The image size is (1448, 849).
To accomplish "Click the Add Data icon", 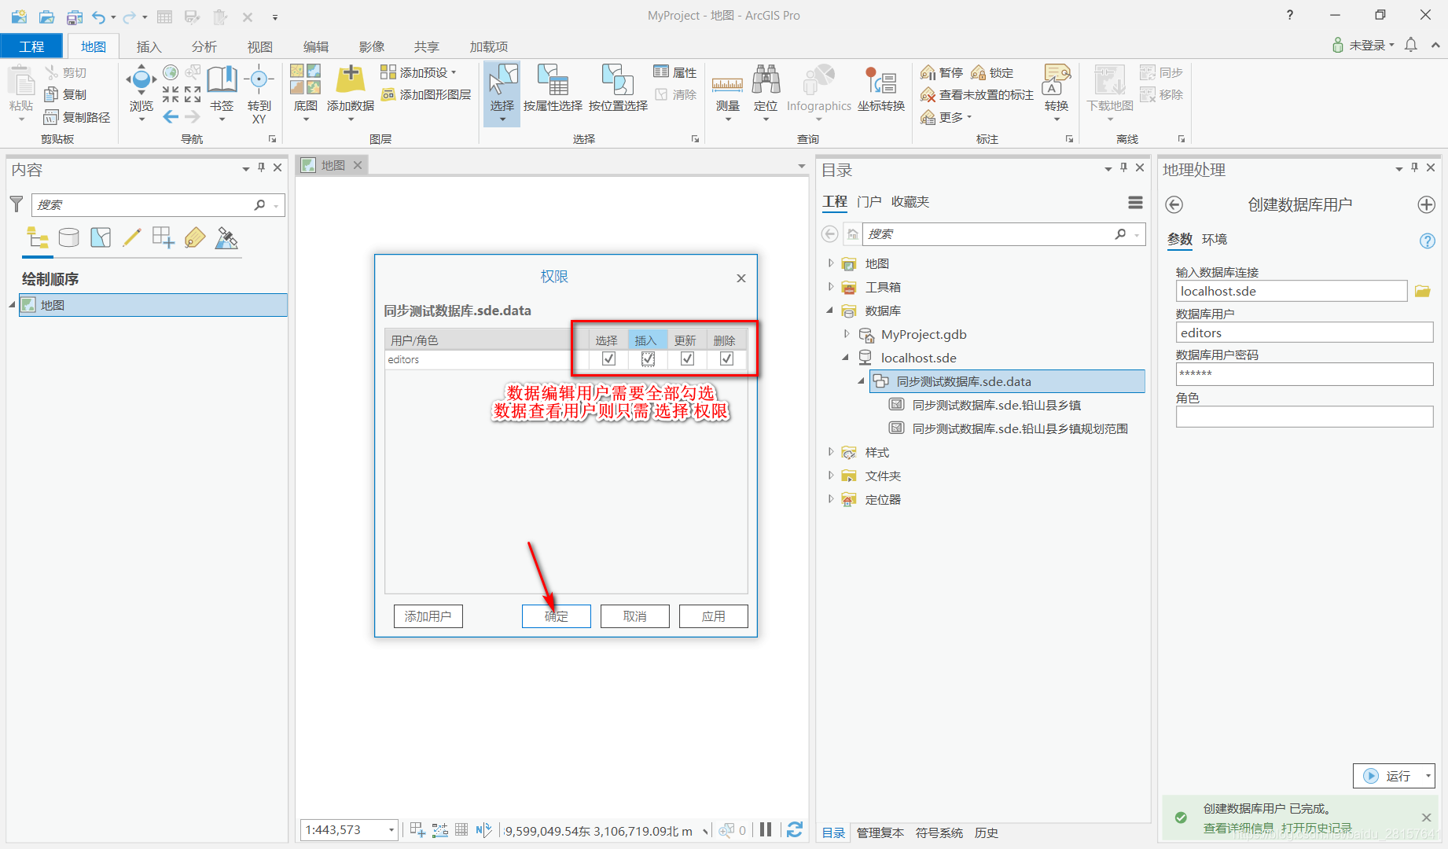I will pyautogui.click(x=351, y=79).
